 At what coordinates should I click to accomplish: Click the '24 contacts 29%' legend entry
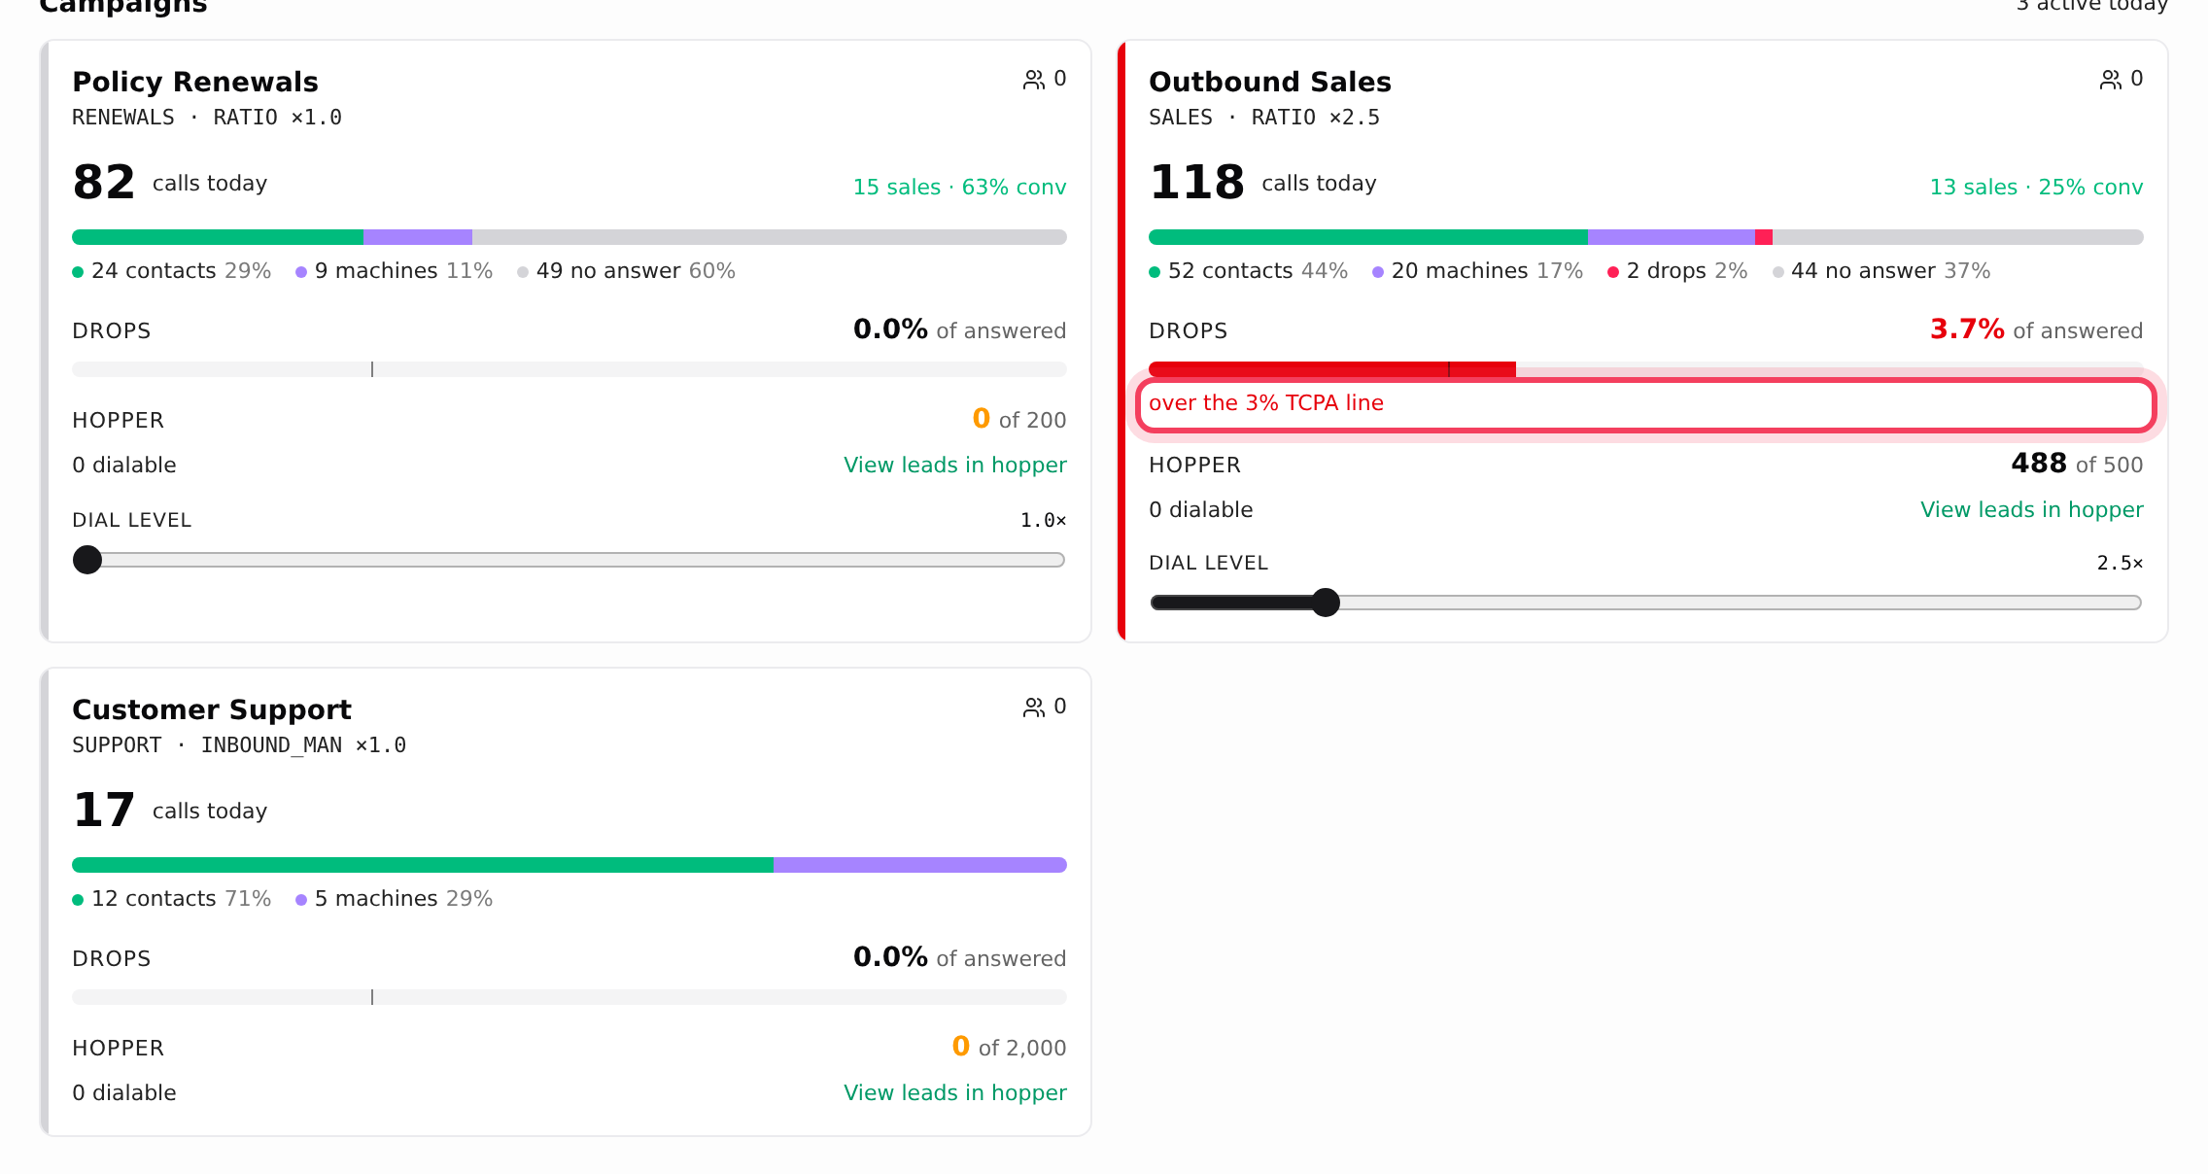tap(172, 271)
